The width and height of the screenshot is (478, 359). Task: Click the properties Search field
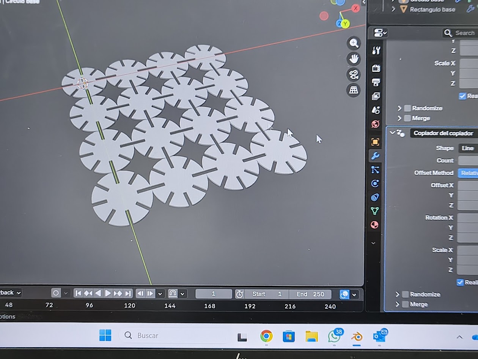tap(460, 33)
